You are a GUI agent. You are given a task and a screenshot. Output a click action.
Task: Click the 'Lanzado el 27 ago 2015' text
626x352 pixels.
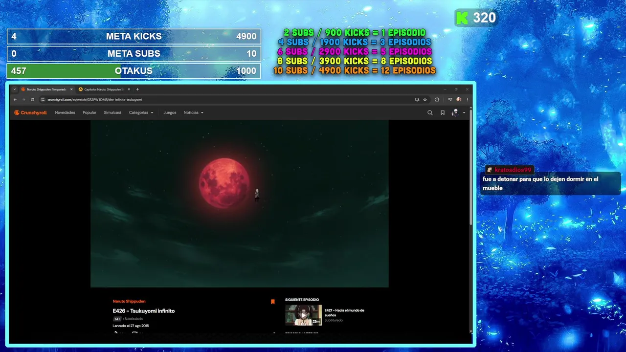tap(131, 326)
